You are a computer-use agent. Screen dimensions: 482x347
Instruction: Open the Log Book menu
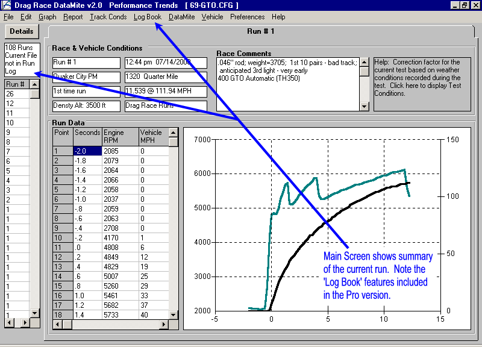tap(148, 17)
